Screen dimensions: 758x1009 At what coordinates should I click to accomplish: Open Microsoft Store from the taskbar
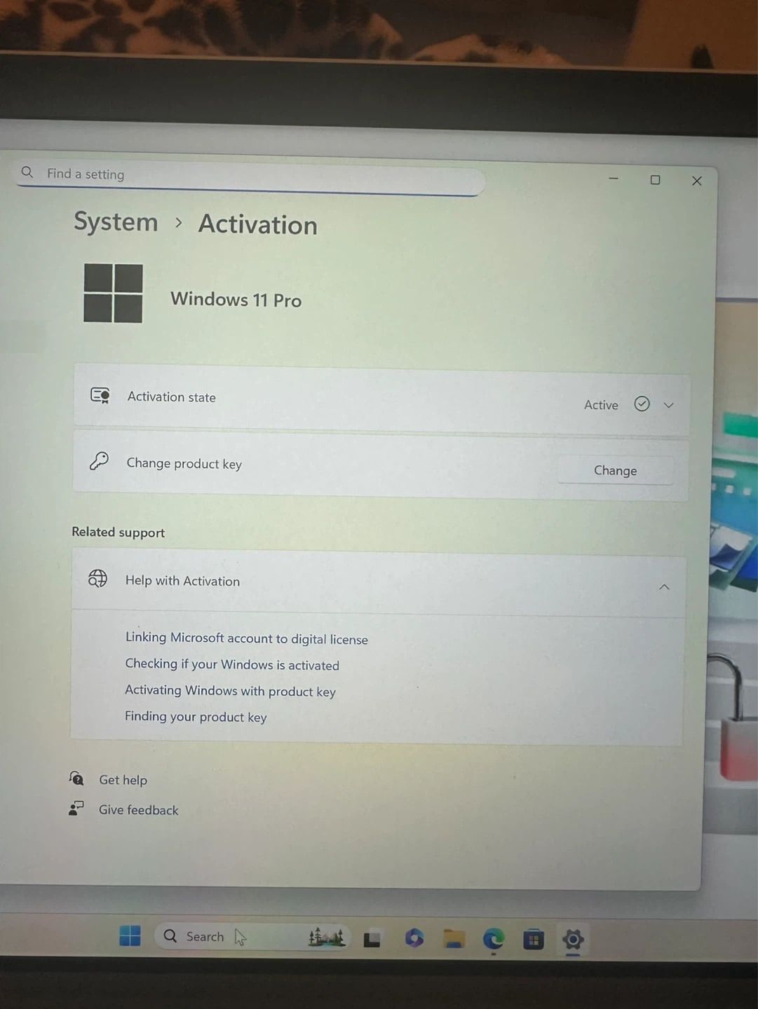(x=534, y=939)
